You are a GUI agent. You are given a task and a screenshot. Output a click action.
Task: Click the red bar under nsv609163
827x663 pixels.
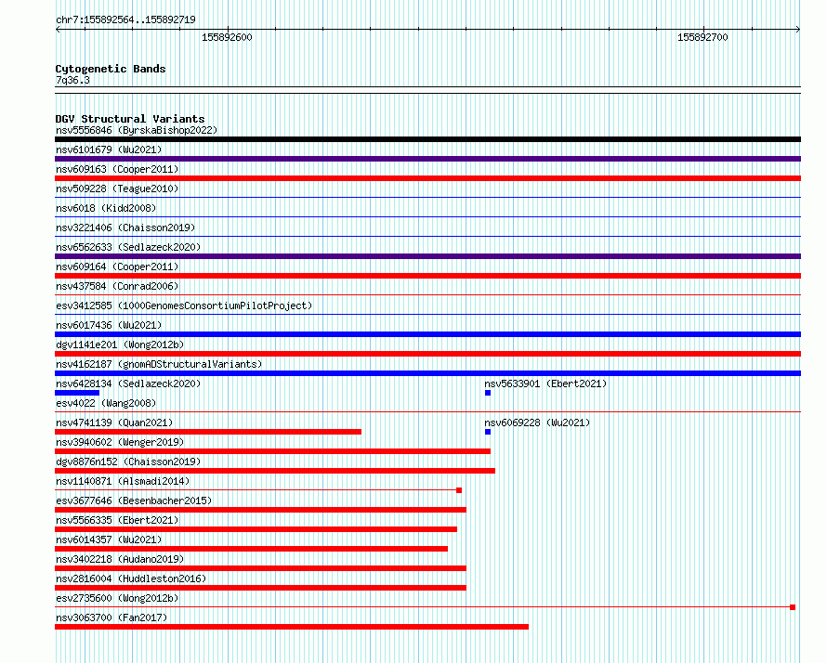(427, 178)
